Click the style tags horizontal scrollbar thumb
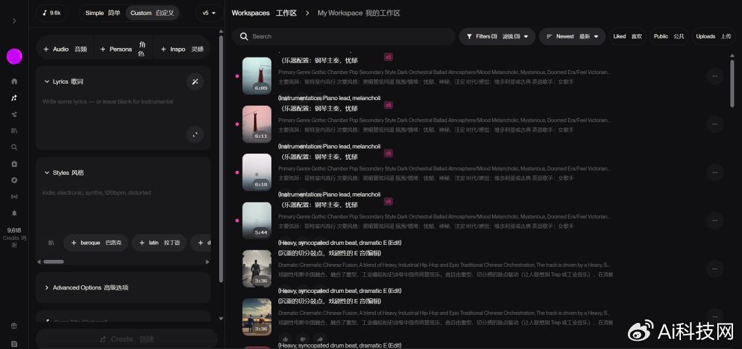 click(x=54, y=262)
